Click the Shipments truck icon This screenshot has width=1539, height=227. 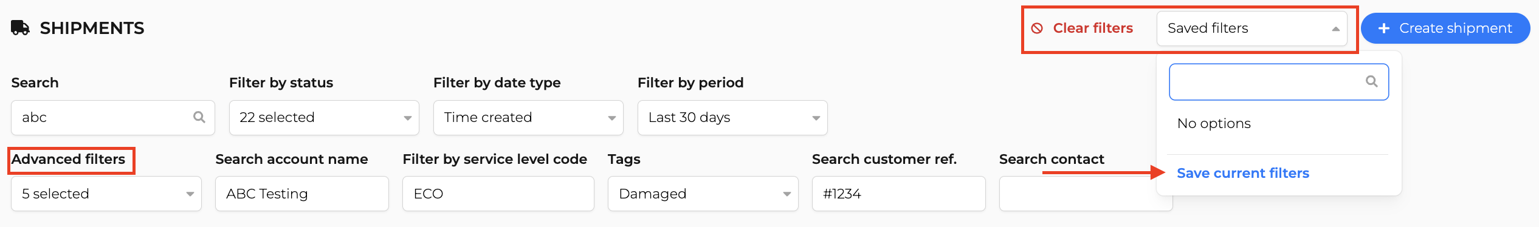click(20, 28)
